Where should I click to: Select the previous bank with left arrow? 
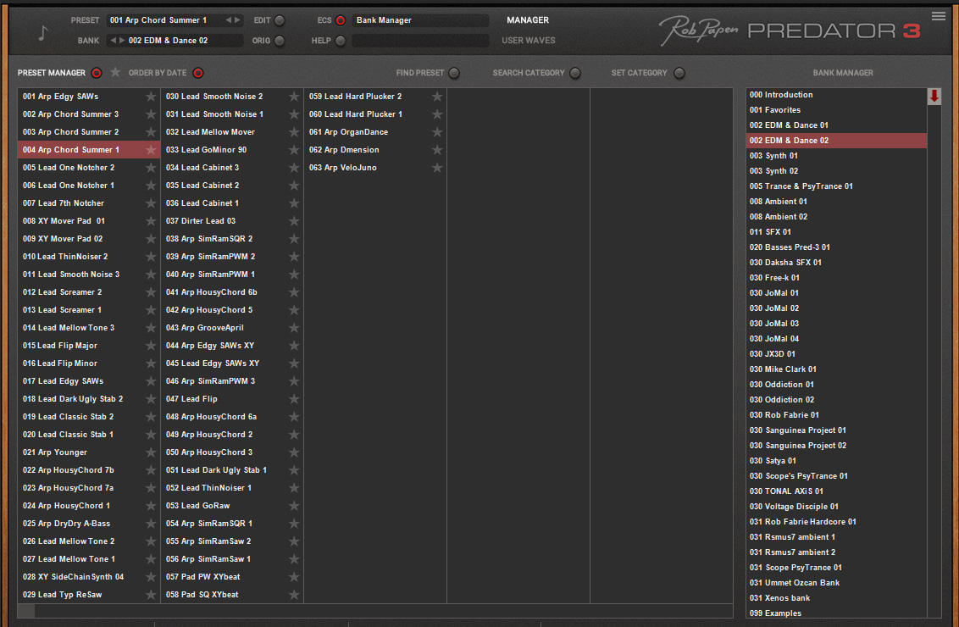pyautogui.click(x=113, y=41)
